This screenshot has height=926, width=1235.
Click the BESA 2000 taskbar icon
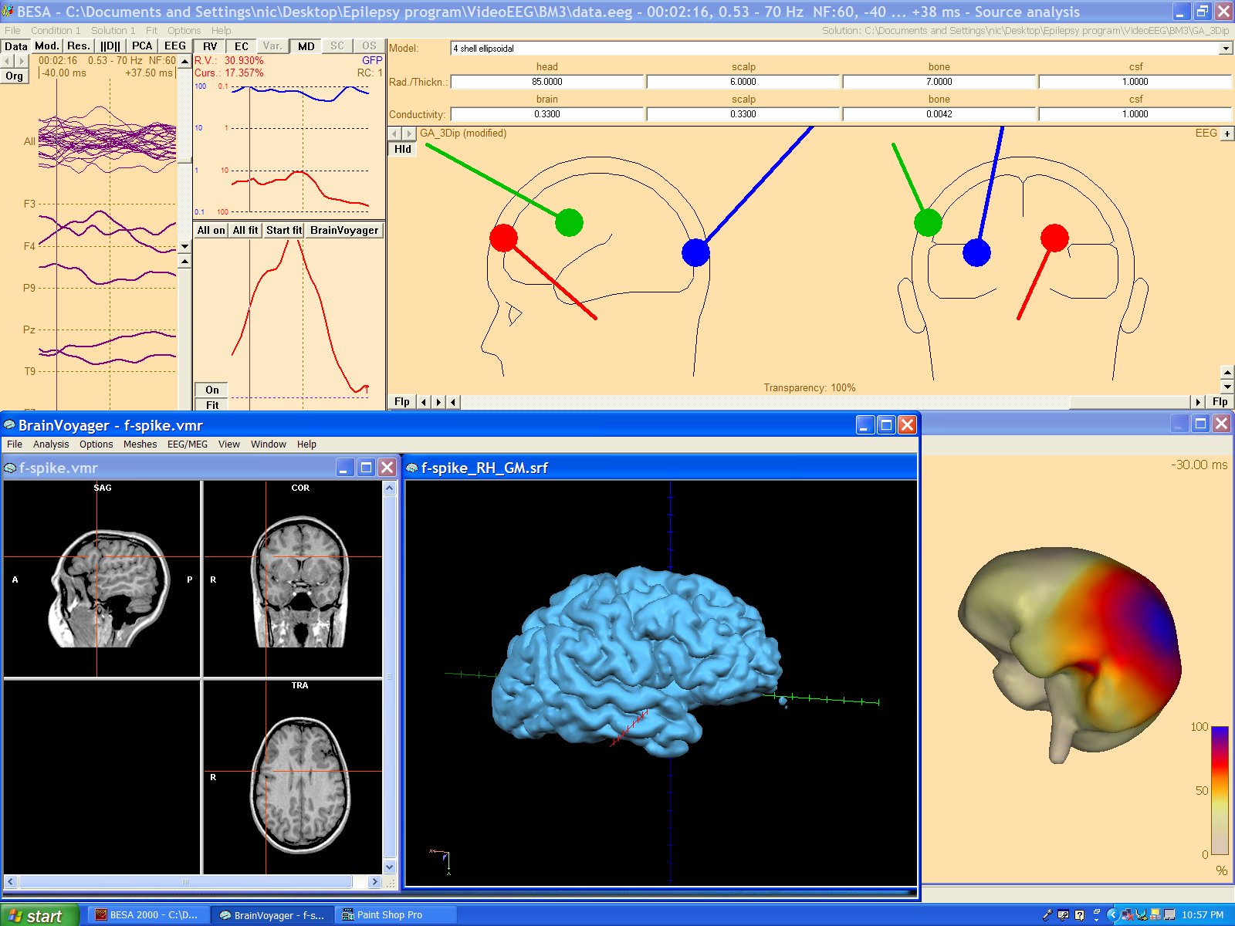coord(147,915)
